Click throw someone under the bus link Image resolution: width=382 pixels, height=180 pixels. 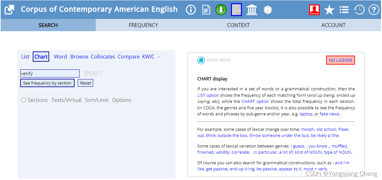[x=279, y=135]
